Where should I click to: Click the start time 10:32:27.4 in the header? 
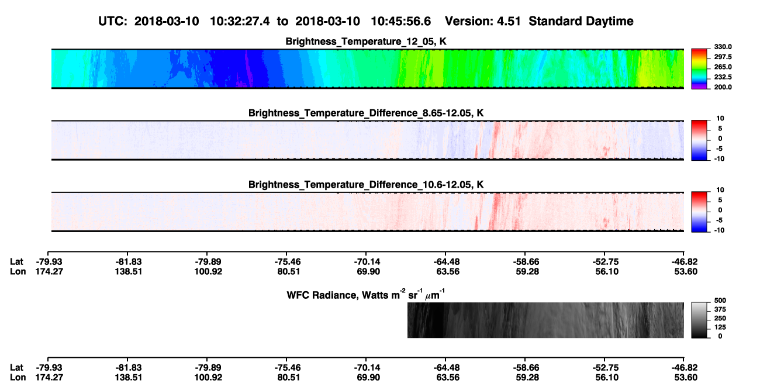tap(240, 21)
